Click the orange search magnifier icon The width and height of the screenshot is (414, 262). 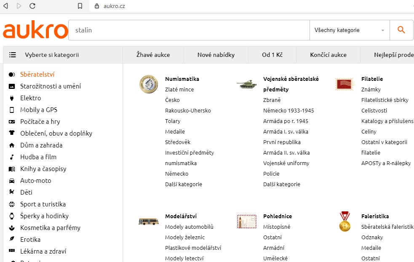[401, 30]
